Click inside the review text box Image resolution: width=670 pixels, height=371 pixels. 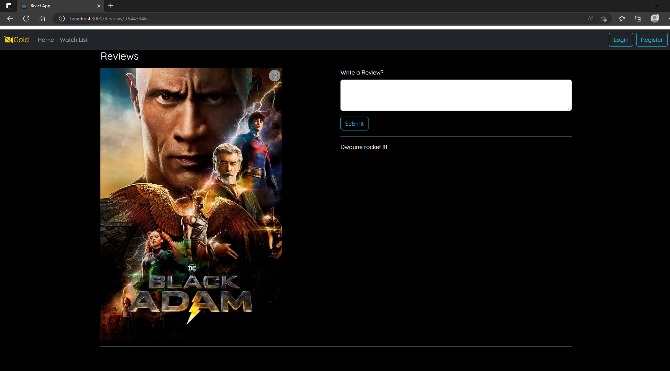456,95
